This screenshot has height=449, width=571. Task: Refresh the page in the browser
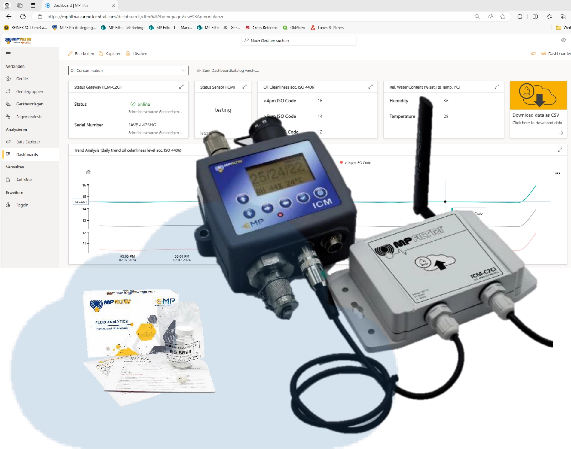pos(23,17)
